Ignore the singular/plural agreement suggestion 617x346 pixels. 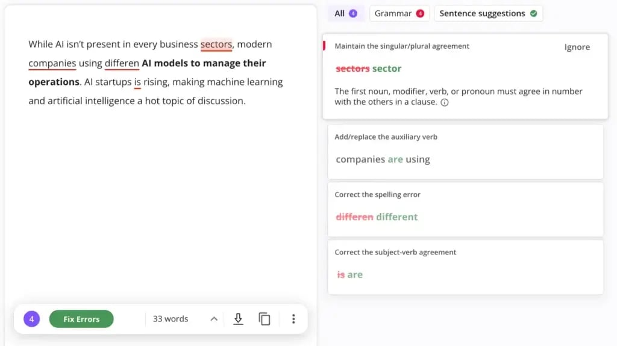[577, 47]
